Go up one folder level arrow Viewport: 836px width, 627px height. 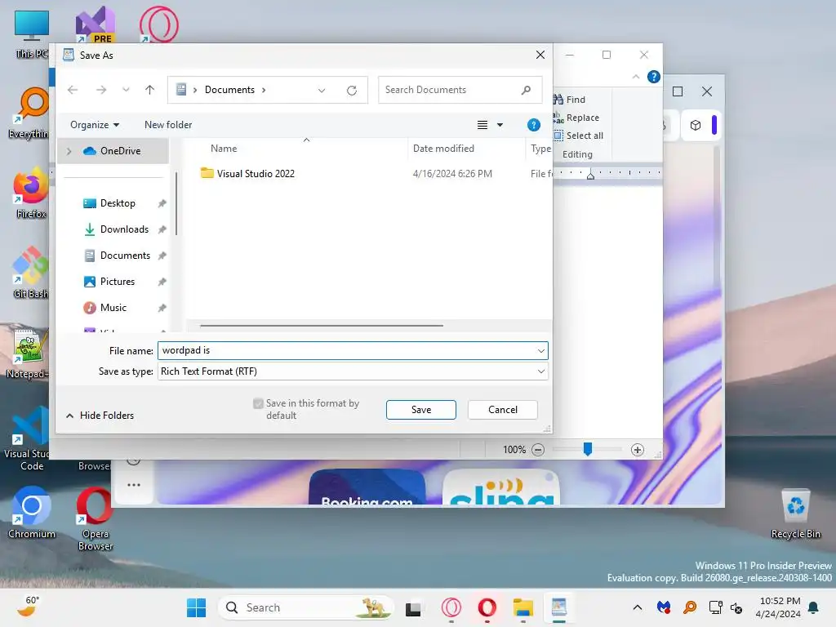pyautogui.click(x=150, y=90)
